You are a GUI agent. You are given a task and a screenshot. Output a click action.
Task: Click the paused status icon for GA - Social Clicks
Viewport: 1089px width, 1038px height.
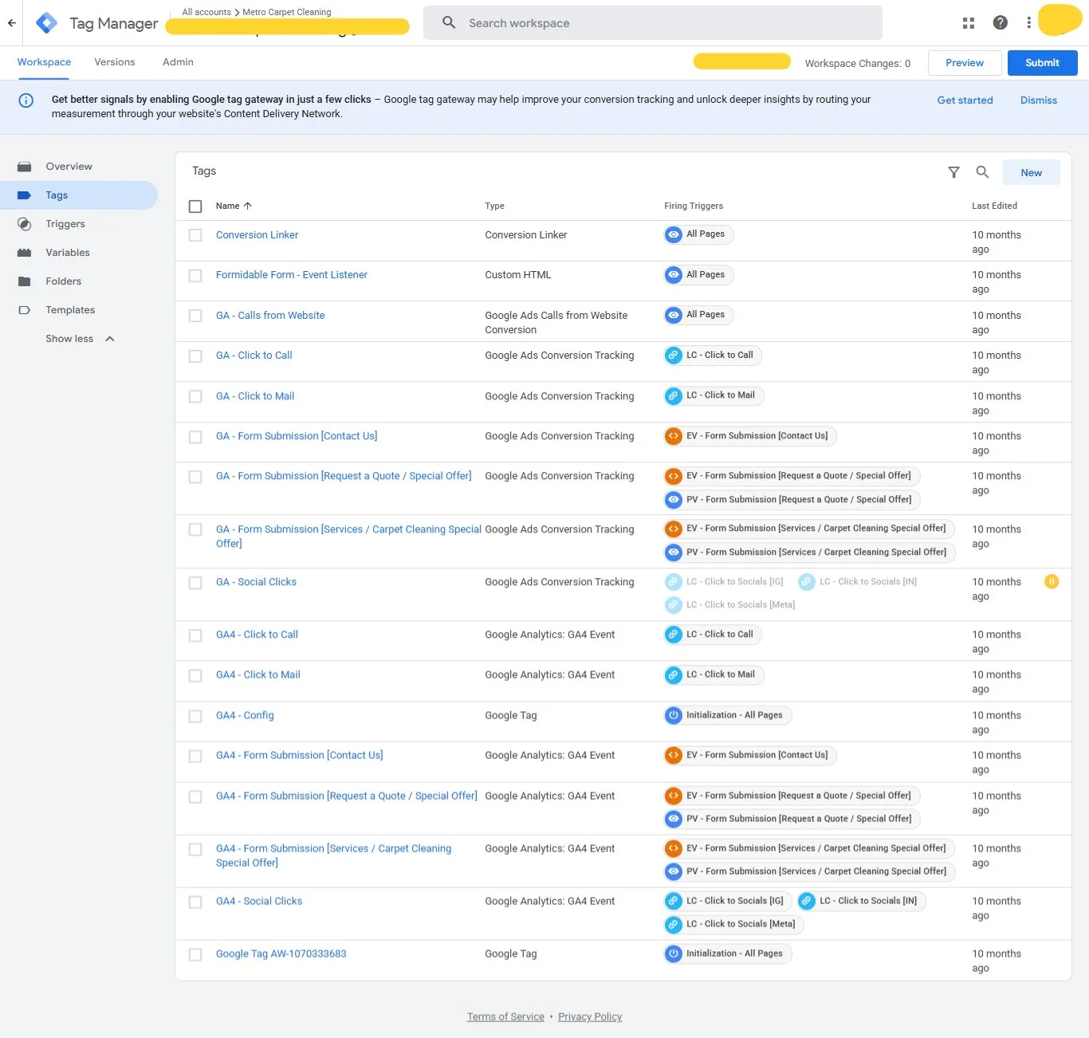[1052, 582]
